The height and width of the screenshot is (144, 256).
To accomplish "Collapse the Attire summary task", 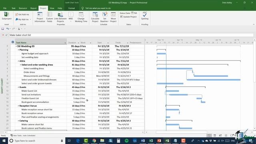I will (x=18, y=61).
